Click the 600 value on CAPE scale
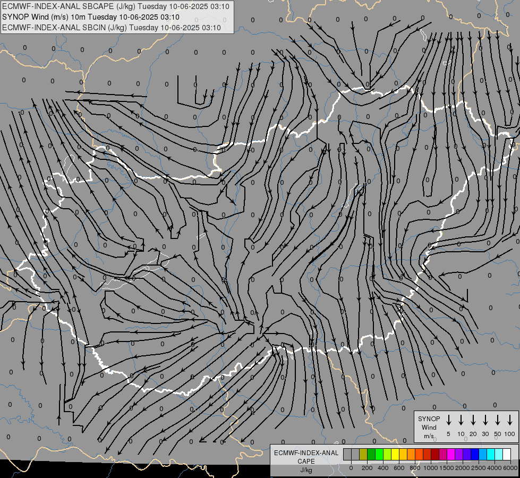Viewport: 520px width, 478px height. pos(399,468)
